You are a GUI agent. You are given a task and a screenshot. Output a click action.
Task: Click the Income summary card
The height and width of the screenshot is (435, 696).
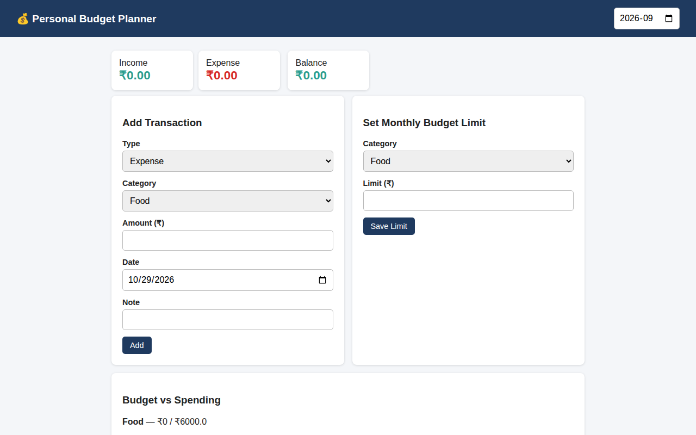click(152, 71)
